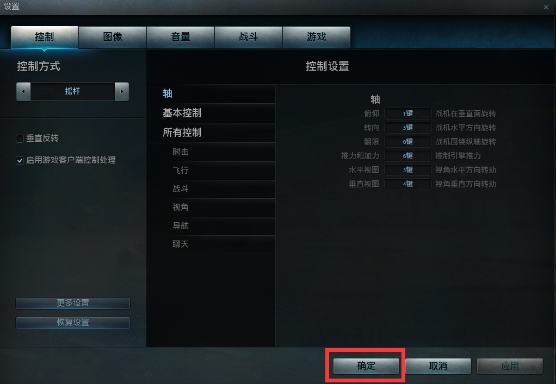The width and height of the screenshot is (556, 384).
Task: Click the 俯仰 axis binding field
Action: 408,114
